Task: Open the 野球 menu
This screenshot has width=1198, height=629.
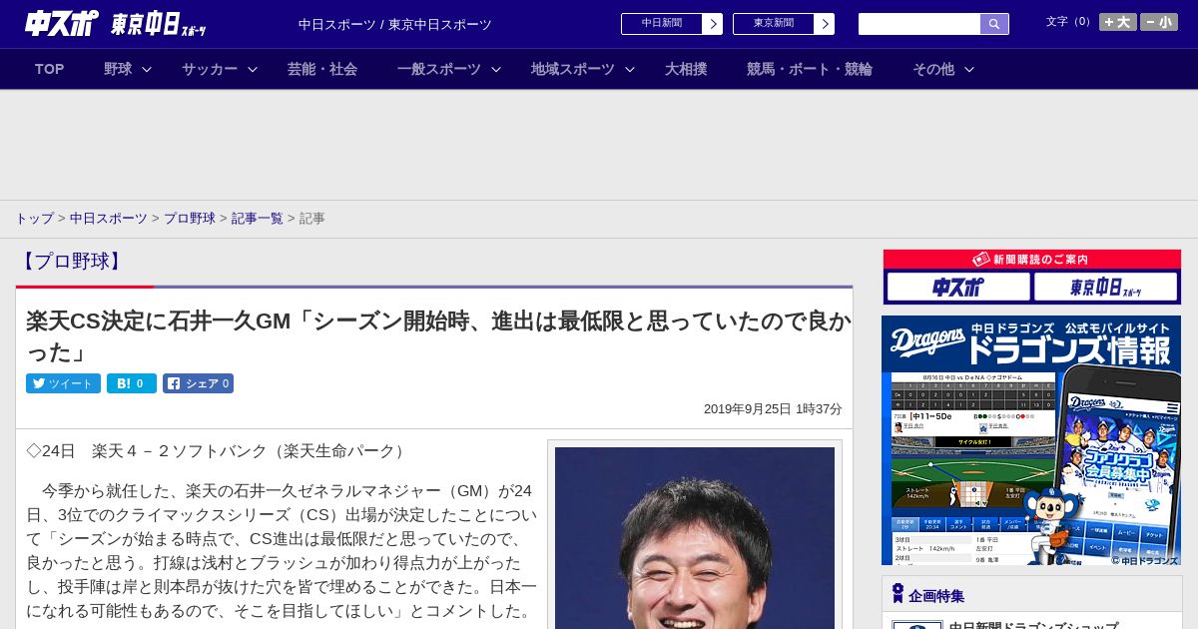Action: (x=118, y=69)
